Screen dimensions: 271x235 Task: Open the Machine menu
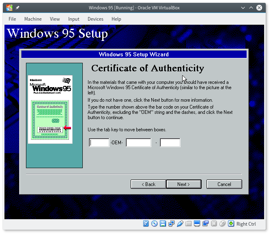tap(33, 19)
